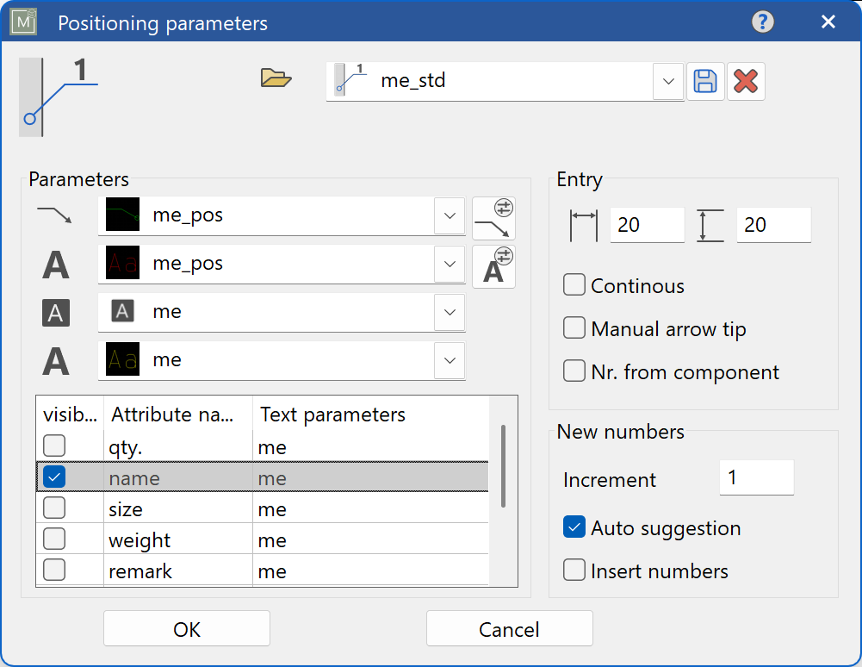
Task: Confirm settings with OK
Action: pos(186,628)
